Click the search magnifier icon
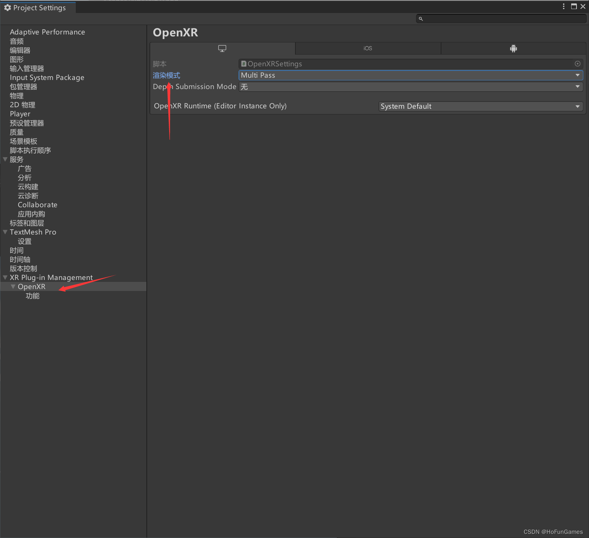Viewport: 589px width, 538px height. pos(421,19)
